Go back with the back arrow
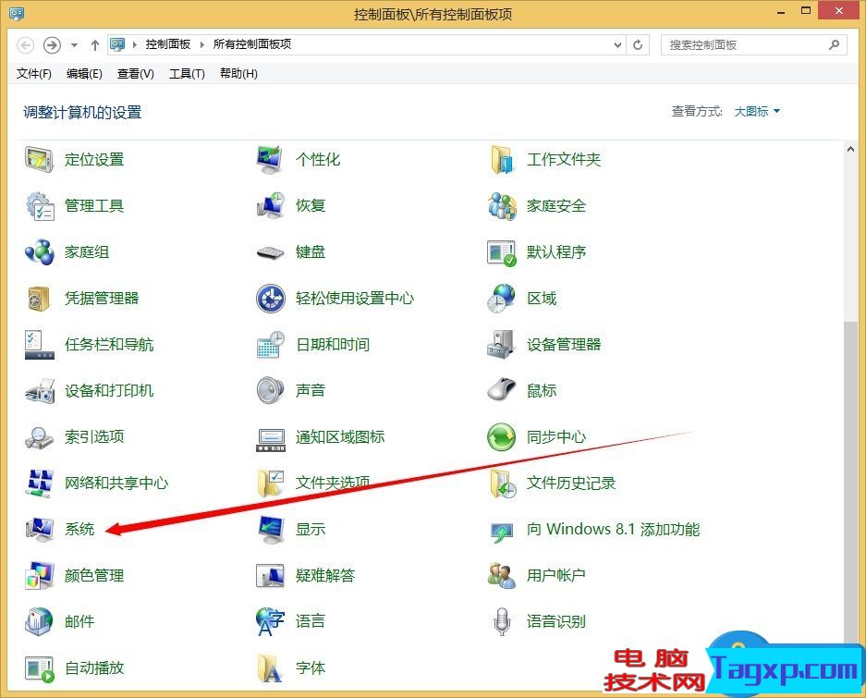Screen dimensions: 866x698 25,44
